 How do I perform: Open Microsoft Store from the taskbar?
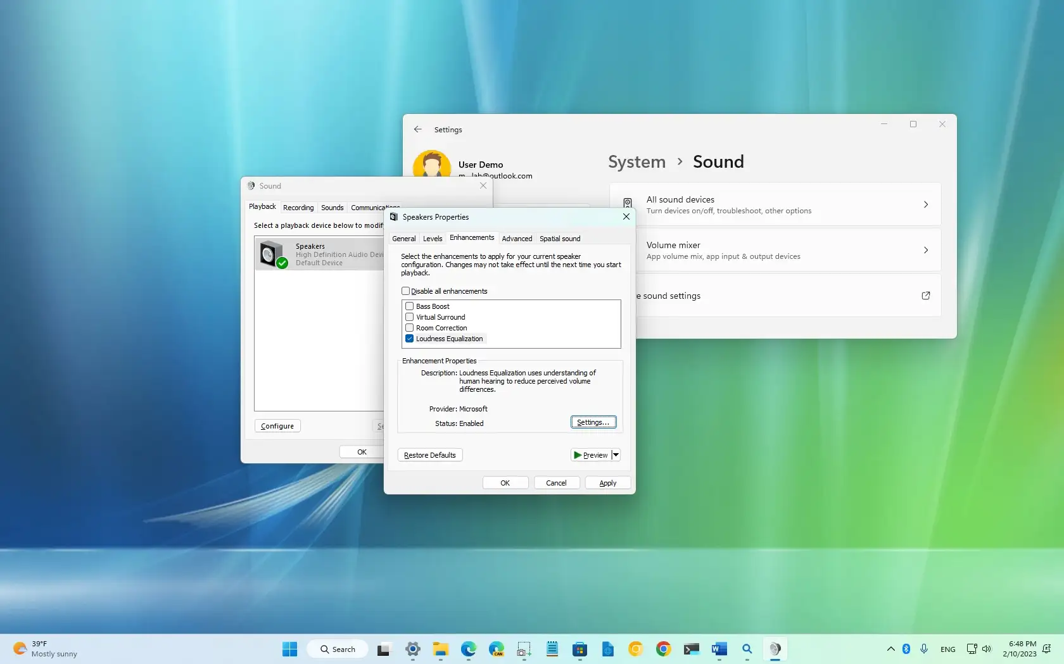[x=579, y=649]
